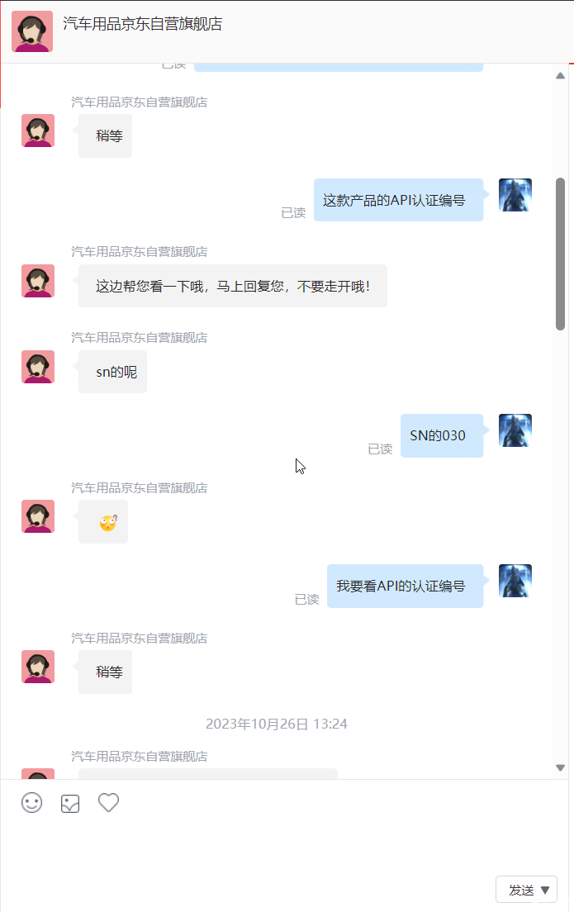
Task: Click agent avatar next to sn的呢
Action: pos(38,367)
